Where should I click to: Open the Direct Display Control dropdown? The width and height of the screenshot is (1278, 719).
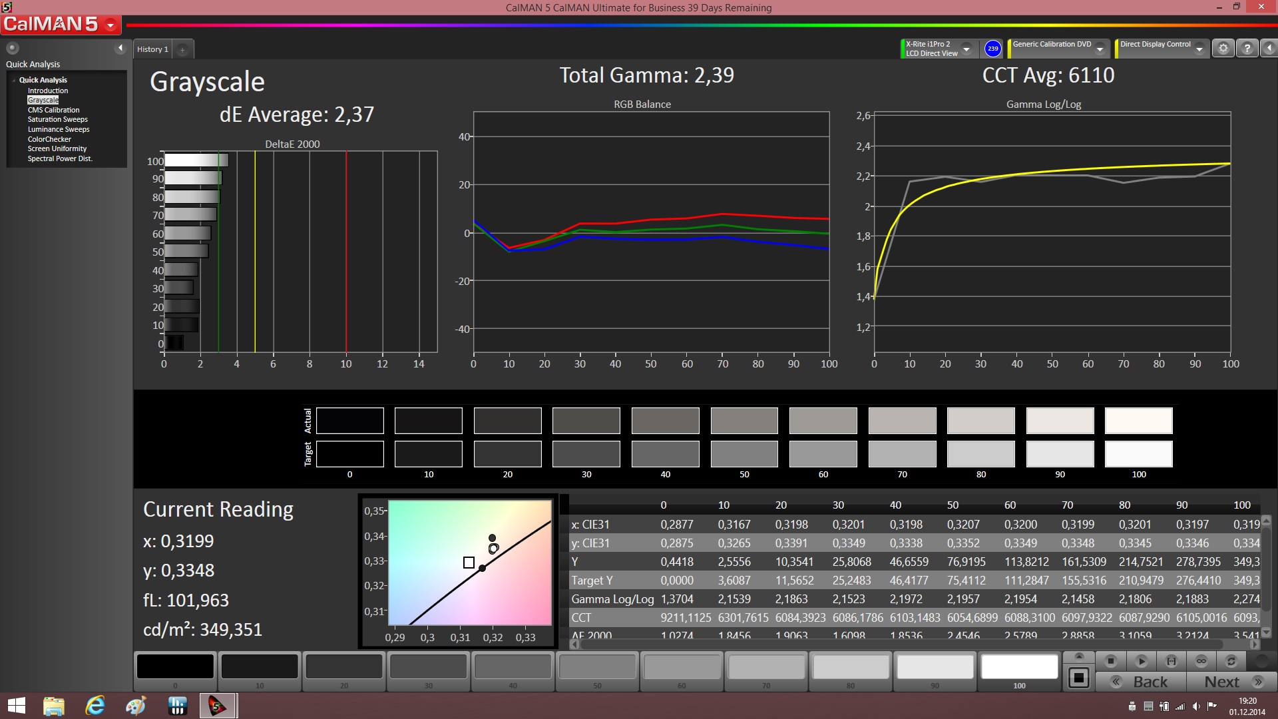click(x=1199, y=49)
